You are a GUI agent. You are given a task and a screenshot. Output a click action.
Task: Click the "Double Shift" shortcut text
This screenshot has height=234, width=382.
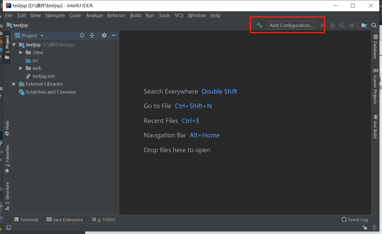[219, 92]
